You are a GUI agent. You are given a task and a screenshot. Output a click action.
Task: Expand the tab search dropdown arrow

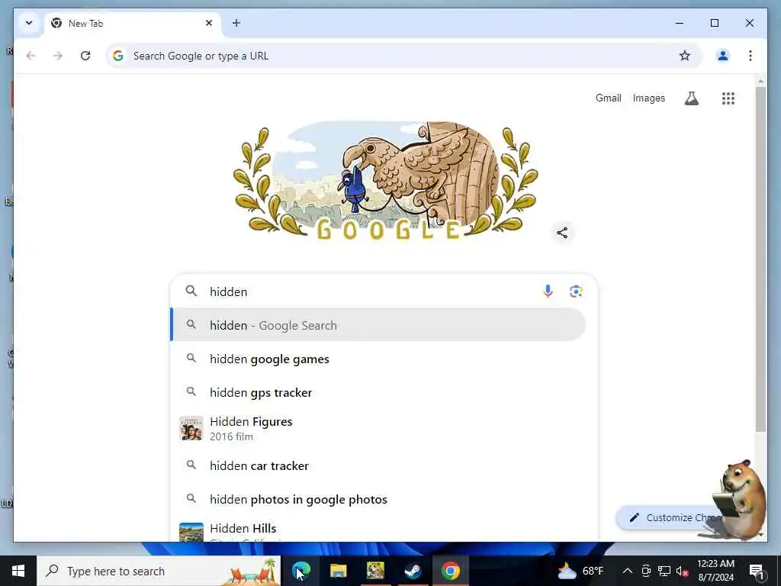[29, 23]
